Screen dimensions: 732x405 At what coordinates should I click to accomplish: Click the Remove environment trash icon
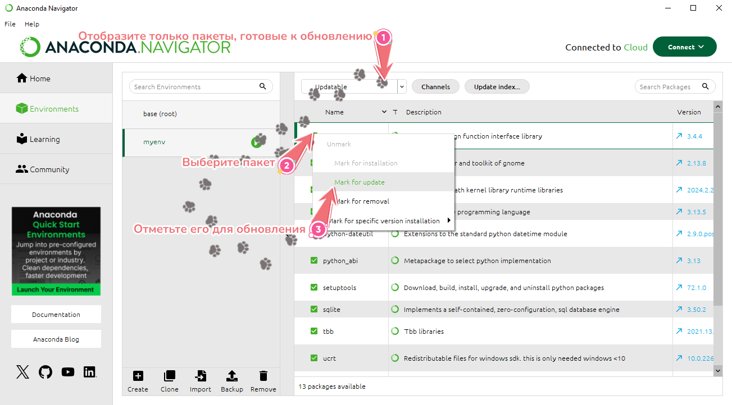pyautogui.click(x=263, y=376)
